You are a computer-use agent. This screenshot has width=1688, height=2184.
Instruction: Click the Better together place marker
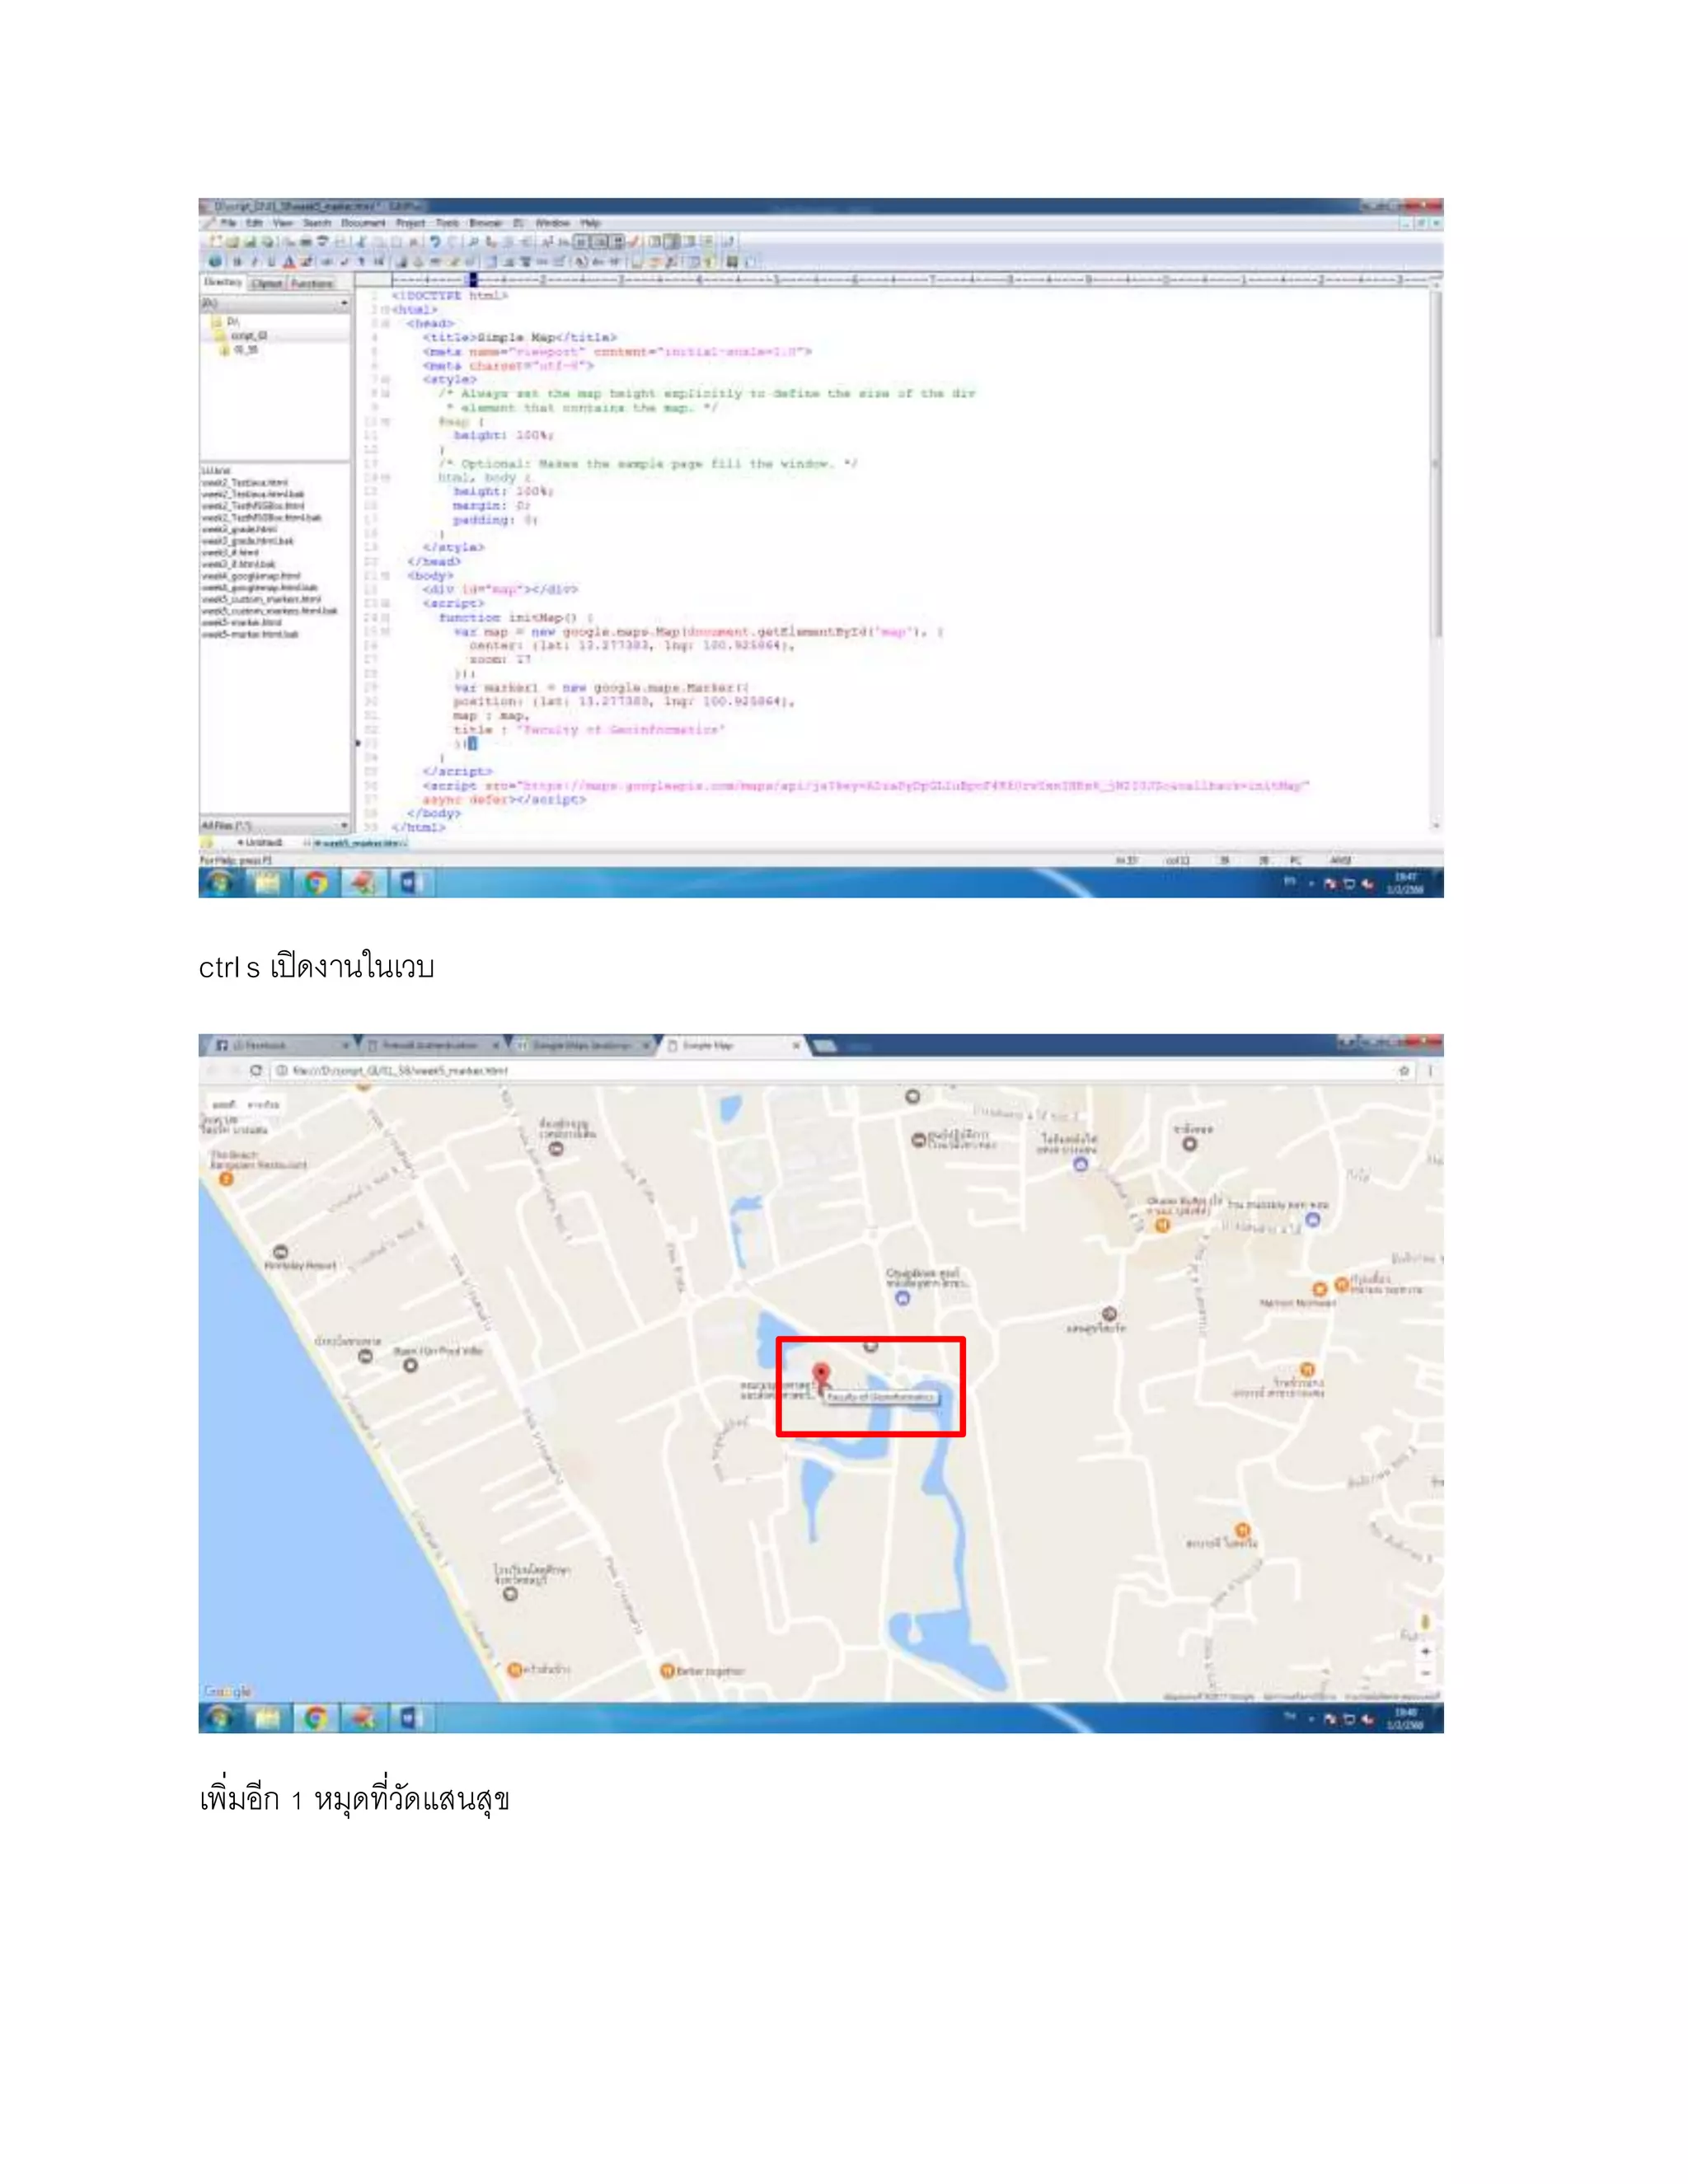point(668,1671)
